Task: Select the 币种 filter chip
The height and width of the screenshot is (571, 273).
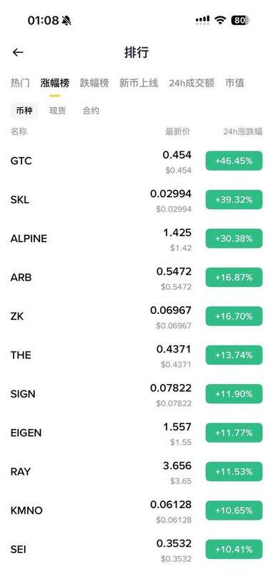Action: coord(24,111)
